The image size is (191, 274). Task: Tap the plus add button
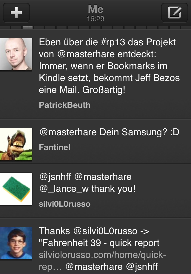pos(16,13)
